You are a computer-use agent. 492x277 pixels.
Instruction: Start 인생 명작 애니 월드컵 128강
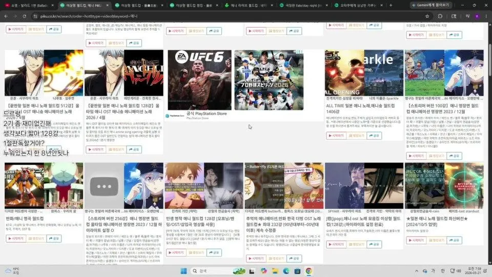click(x=176, y=252)
